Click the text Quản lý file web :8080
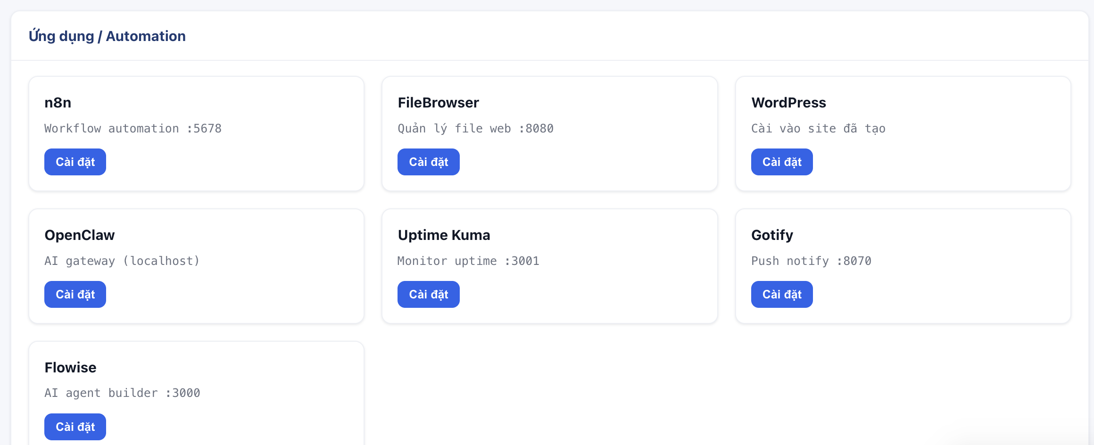Viewport: 1094px width, 445px height. click(475, 128)
